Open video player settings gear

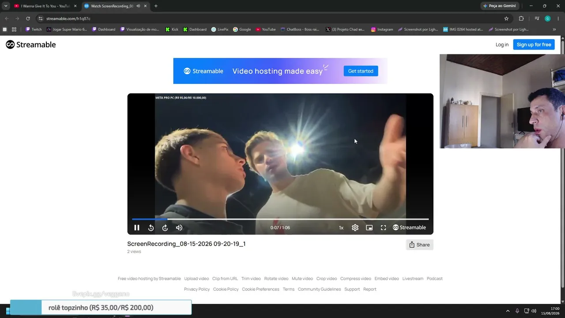355,227
